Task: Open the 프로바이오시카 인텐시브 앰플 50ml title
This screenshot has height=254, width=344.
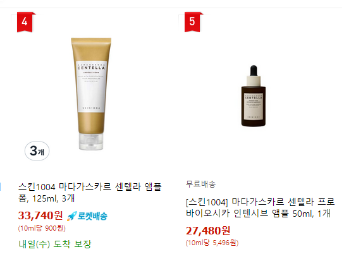Action: coord(260,207)
